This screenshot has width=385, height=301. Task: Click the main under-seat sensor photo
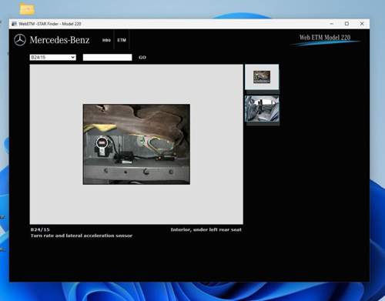coord(136,144)
